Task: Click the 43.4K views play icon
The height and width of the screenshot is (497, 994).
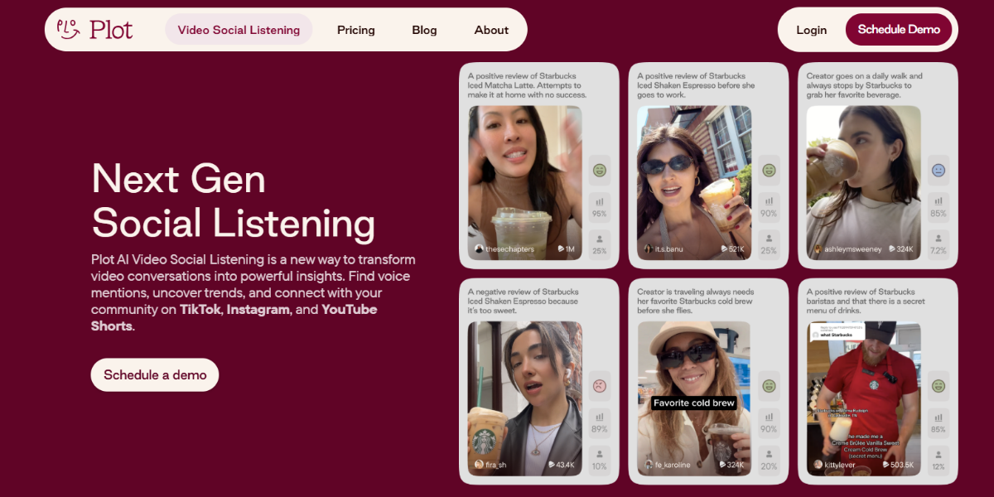Action: click(x=552, y=465)
